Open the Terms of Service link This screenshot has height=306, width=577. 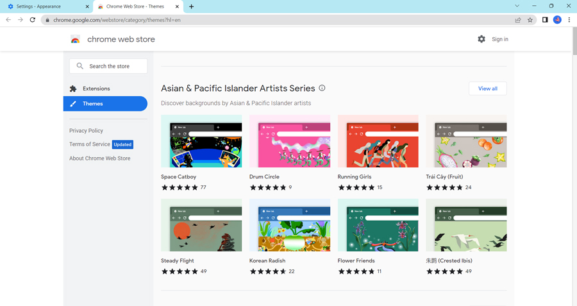[x=89, y=144]
